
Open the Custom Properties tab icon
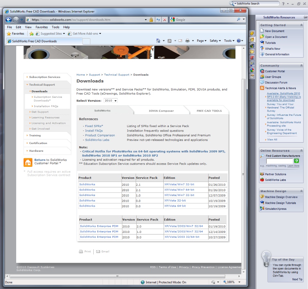(252, 76)
